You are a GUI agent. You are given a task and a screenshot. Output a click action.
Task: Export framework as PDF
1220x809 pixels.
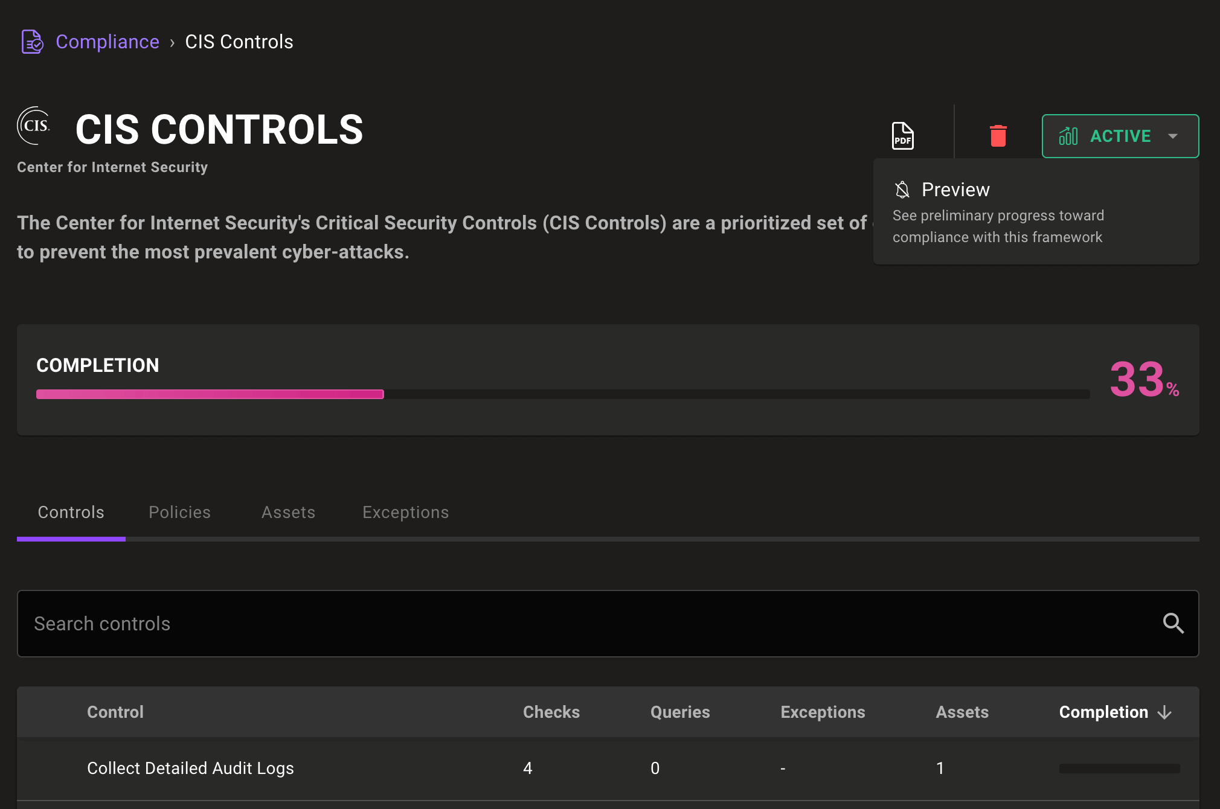pyautogui.click(x=902, y=136)
